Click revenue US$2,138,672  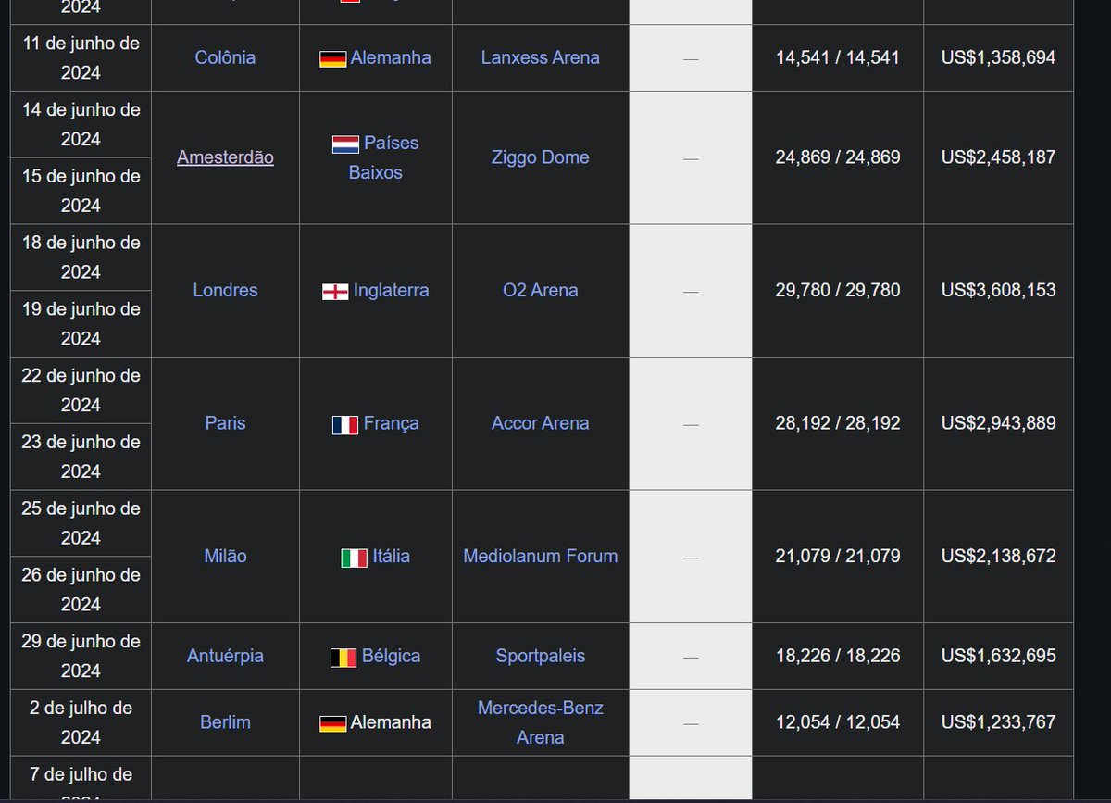tap(999, 557)
